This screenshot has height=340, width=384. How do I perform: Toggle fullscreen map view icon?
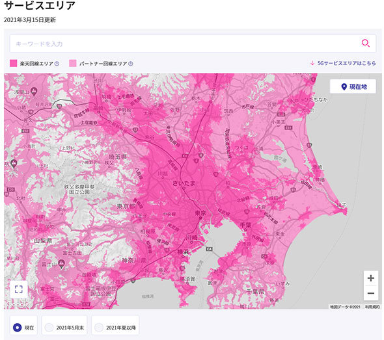19,289
